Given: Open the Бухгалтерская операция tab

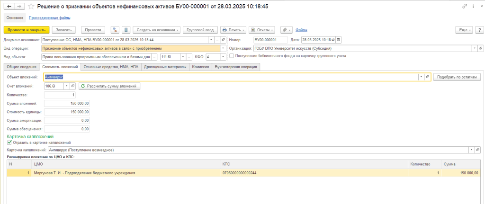Looking at the screenshot, I should (235, 67).
